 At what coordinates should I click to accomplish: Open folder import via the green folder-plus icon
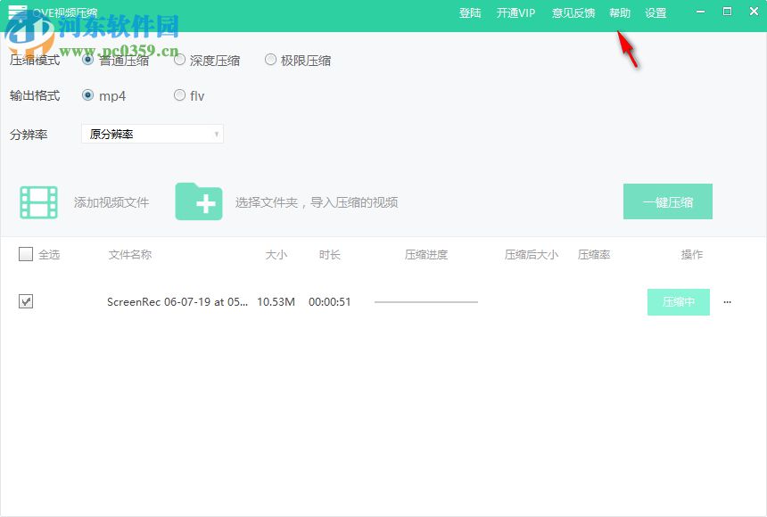tap(200, 201)
